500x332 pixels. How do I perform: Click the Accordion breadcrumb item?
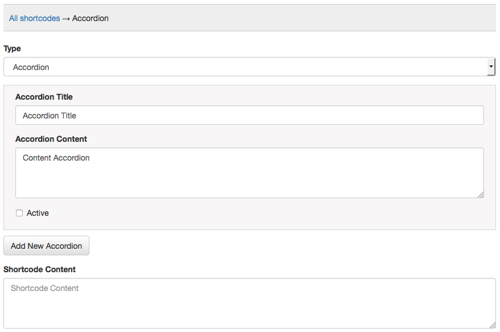91,18
